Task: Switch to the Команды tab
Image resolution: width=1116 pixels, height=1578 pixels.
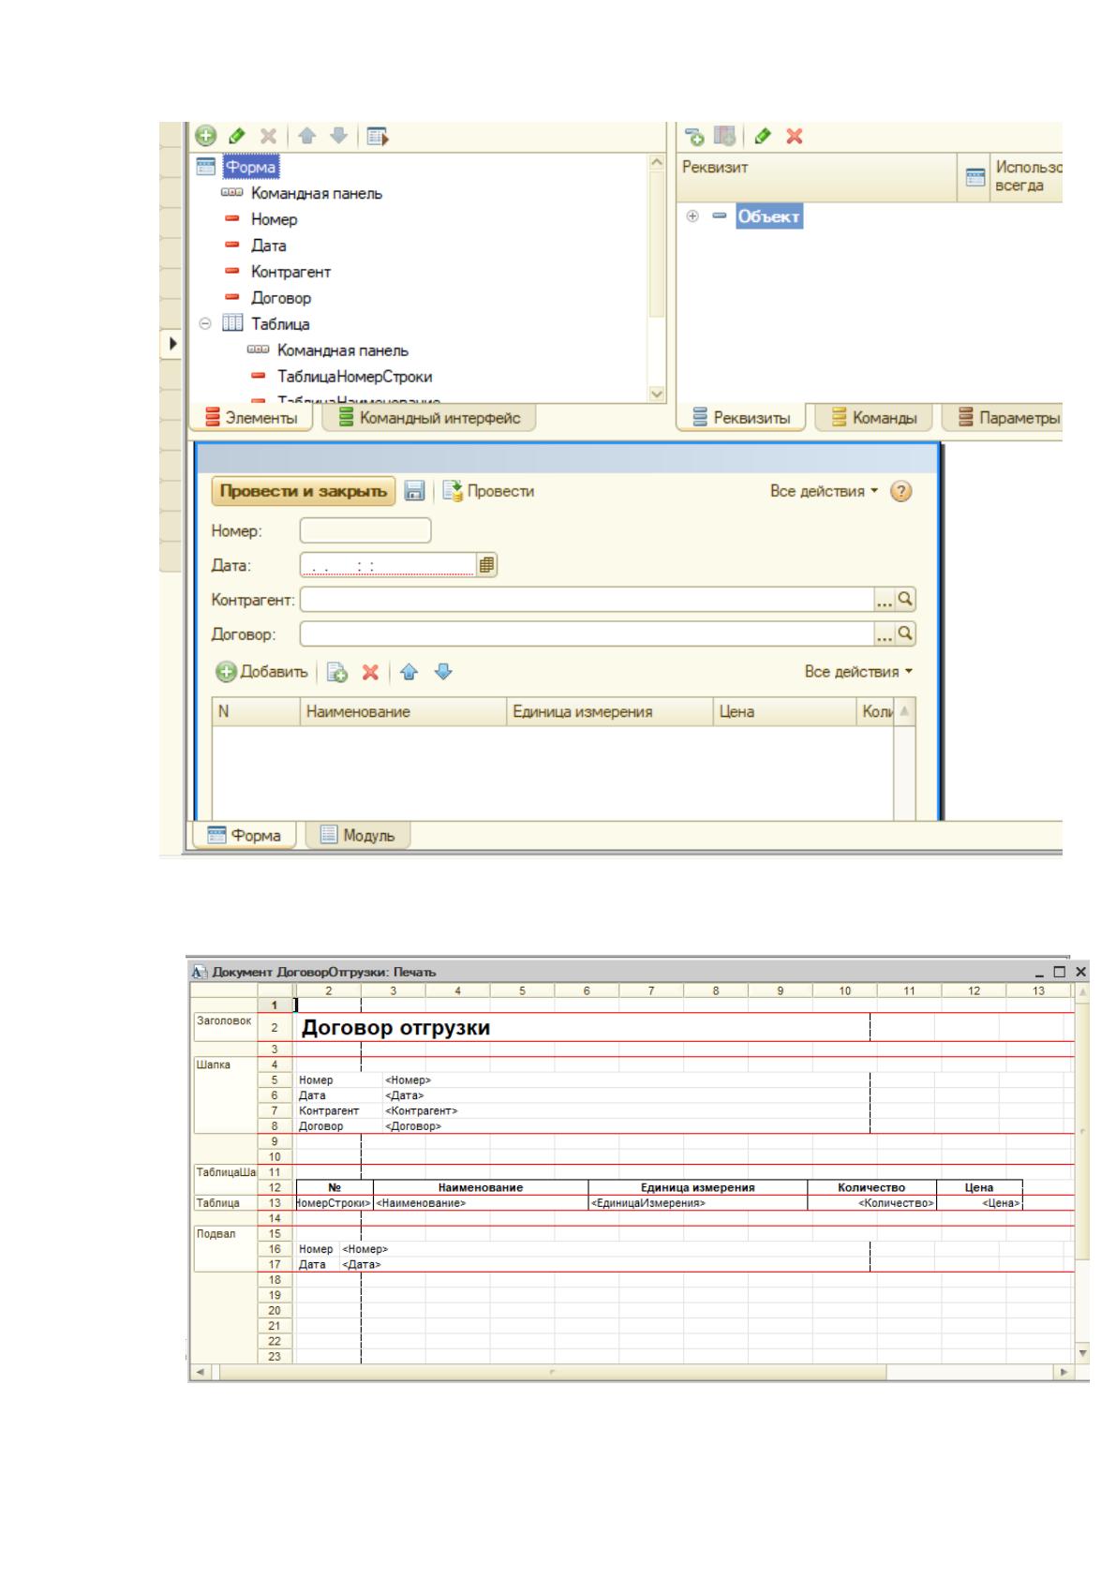Action: point(874,418)
